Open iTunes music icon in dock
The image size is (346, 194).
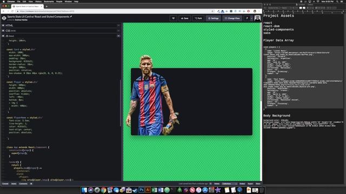pyautogui.click(x=198, y=190)
